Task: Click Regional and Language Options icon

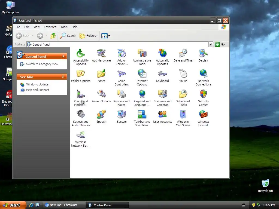Action: point(142,98)
